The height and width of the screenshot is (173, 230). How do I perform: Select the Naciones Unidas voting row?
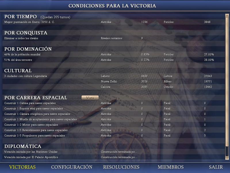31,152
